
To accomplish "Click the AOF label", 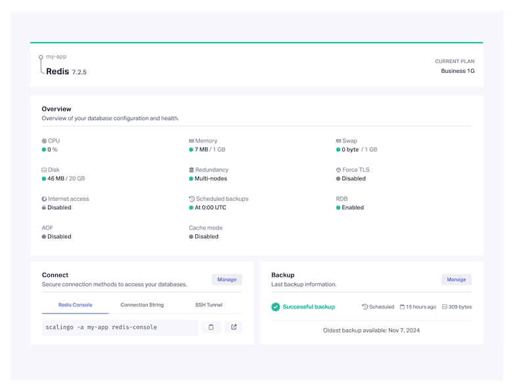I will pyautogui.click(x=47, y=228).
